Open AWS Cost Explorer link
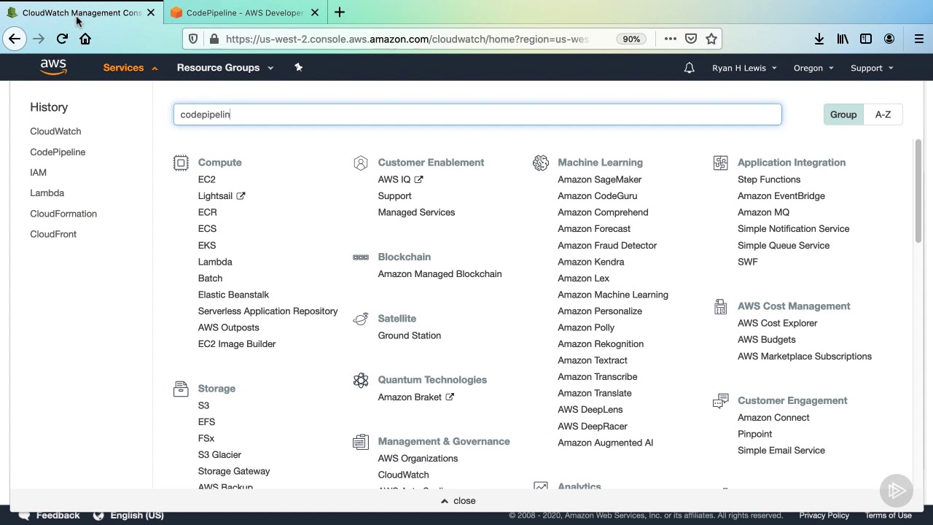 pyautogui.click(x=777, y=323)
